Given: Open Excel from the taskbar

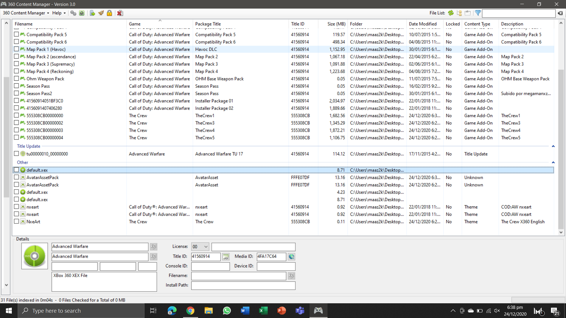Looking at the screenshot, I should (263, 311).
